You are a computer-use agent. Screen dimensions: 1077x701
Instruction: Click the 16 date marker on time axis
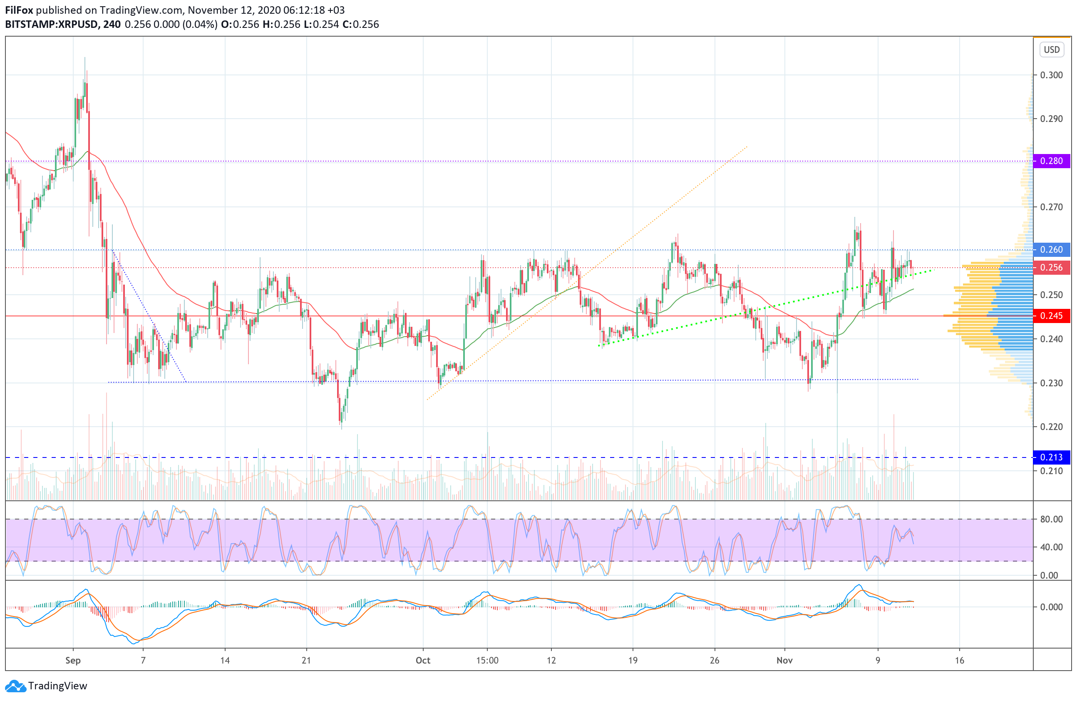[x=959, y=660]
